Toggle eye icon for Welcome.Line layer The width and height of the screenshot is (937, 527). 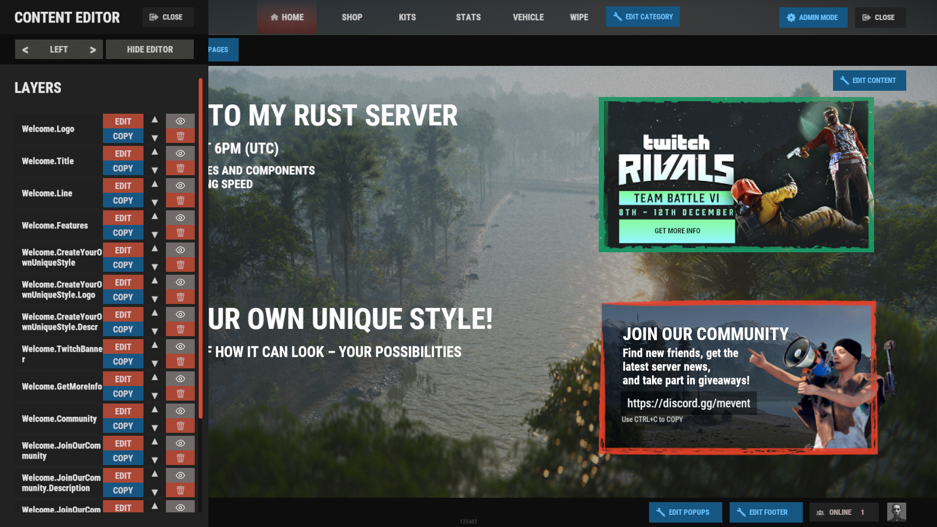[180, 185]
